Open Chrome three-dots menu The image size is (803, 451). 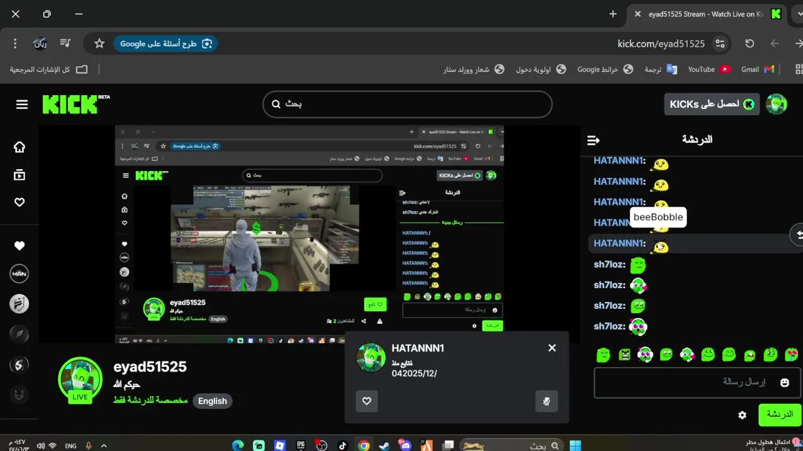pyautogui.click(x=15, y=43)
